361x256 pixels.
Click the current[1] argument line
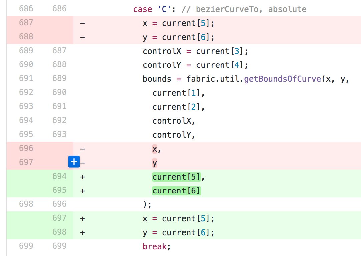coord(178,93)
